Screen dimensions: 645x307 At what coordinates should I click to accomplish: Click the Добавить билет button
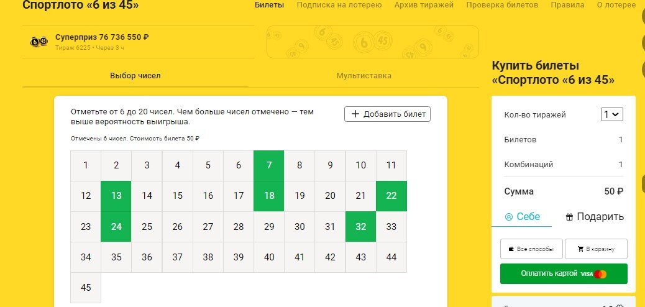tap(388, 114)
